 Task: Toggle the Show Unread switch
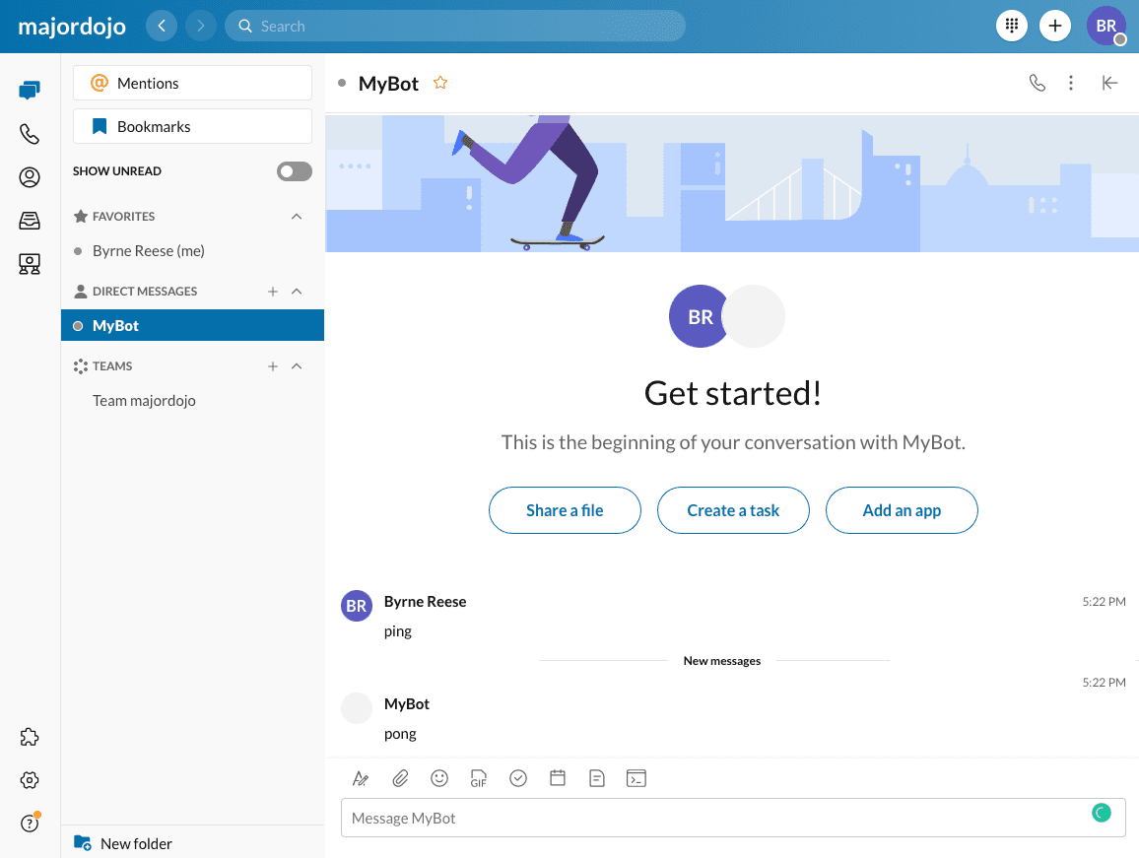coord(294,171)
